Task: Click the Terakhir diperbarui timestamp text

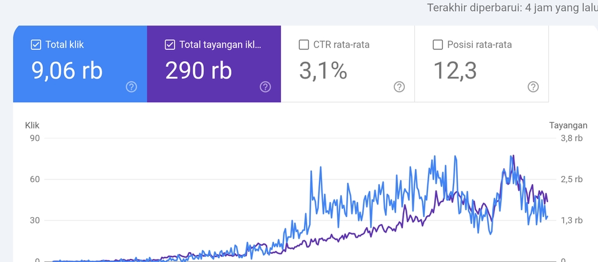Action: point(512,7)
